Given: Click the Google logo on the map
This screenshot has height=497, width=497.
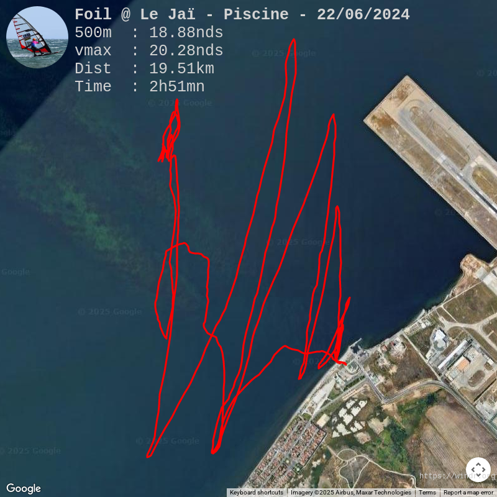Looking at the screenshot, I should point(24,488).
